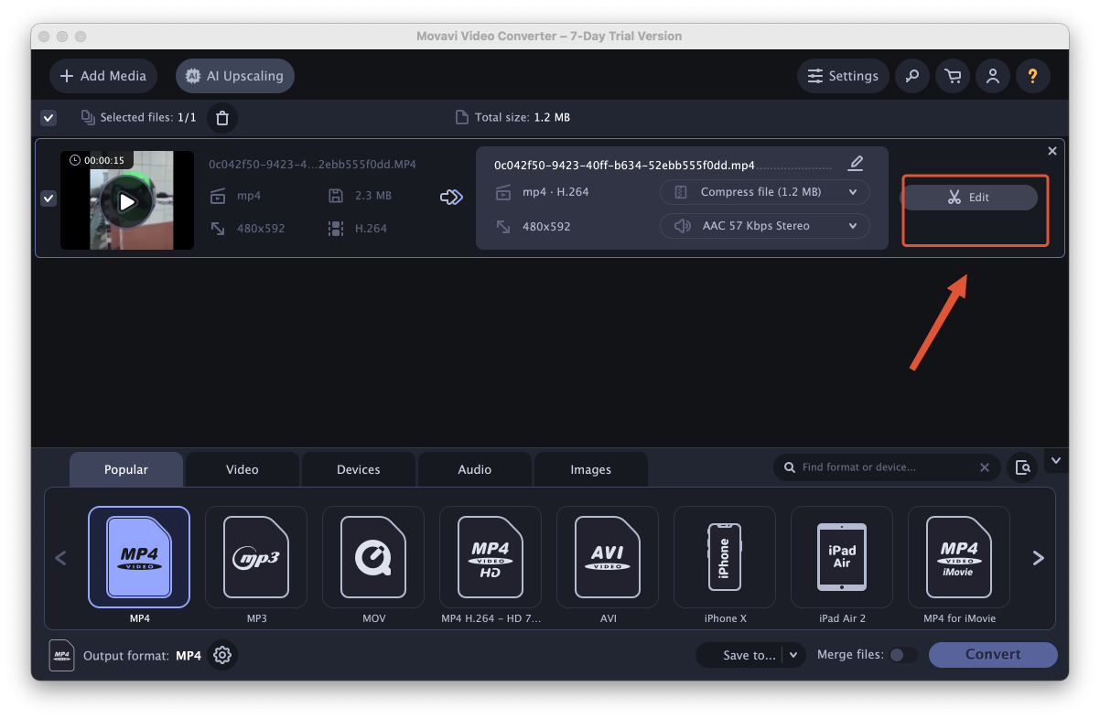Play the video thumbnail preview

127,201
